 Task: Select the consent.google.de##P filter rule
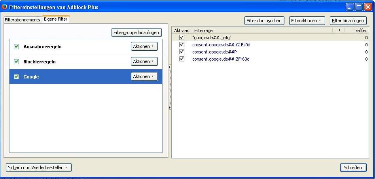pos(270,52)
